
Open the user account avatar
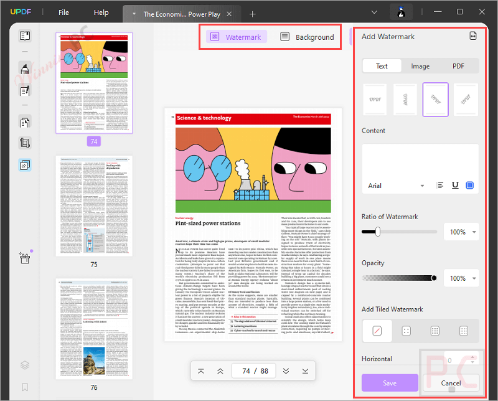pyautogui.click(x=402, y=12)
